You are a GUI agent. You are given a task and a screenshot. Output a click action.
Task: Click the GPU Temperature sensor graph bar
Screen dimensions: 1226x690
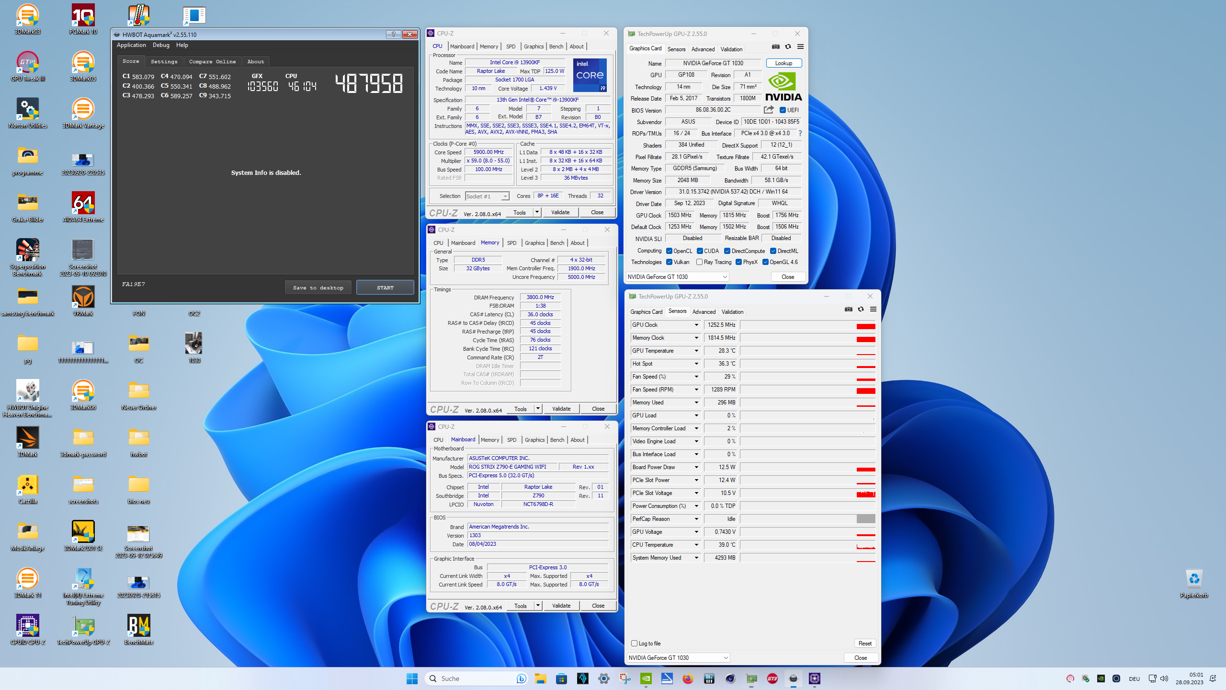808,351
